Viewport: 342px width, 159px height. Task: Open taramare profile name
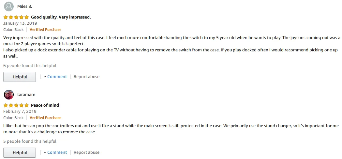pyautogui.click(x=26, y=95)
